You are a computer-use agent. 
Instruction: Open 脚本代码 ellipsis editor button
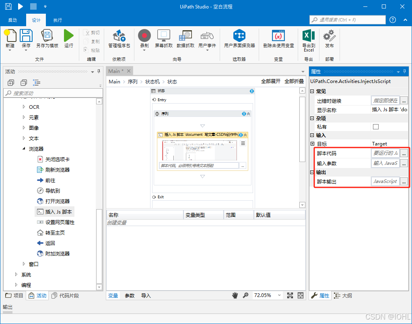tap(404, 153)
